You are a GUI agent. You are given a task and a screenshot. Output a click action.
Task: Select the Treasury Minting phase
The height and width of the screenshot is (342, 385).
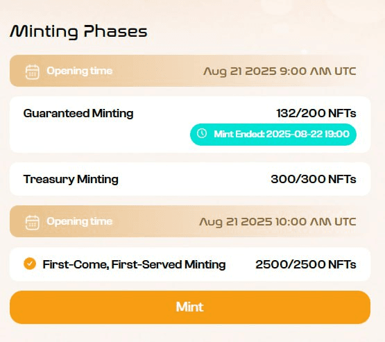point(190,179)
